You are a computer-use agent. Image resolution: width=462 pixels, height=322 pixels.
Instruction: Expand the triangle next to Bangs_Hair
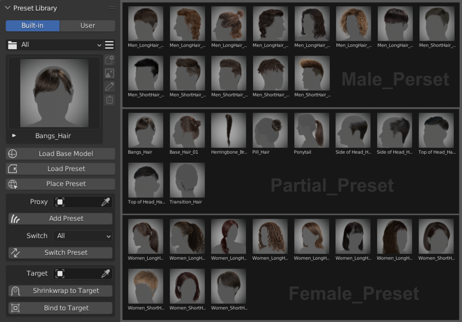(14, 136)
